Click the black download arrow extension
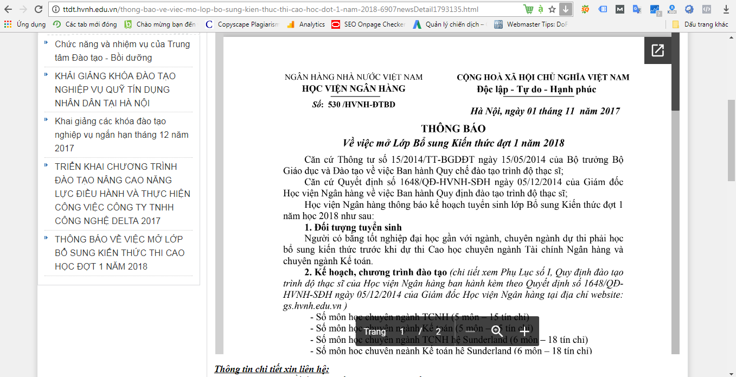The image size is (736, 377). [x=726, y=9]
